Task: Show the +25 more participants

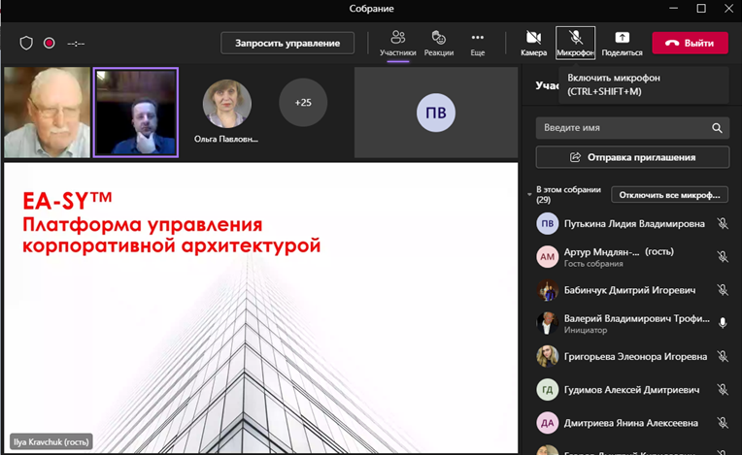Action: tap(303, 103)
